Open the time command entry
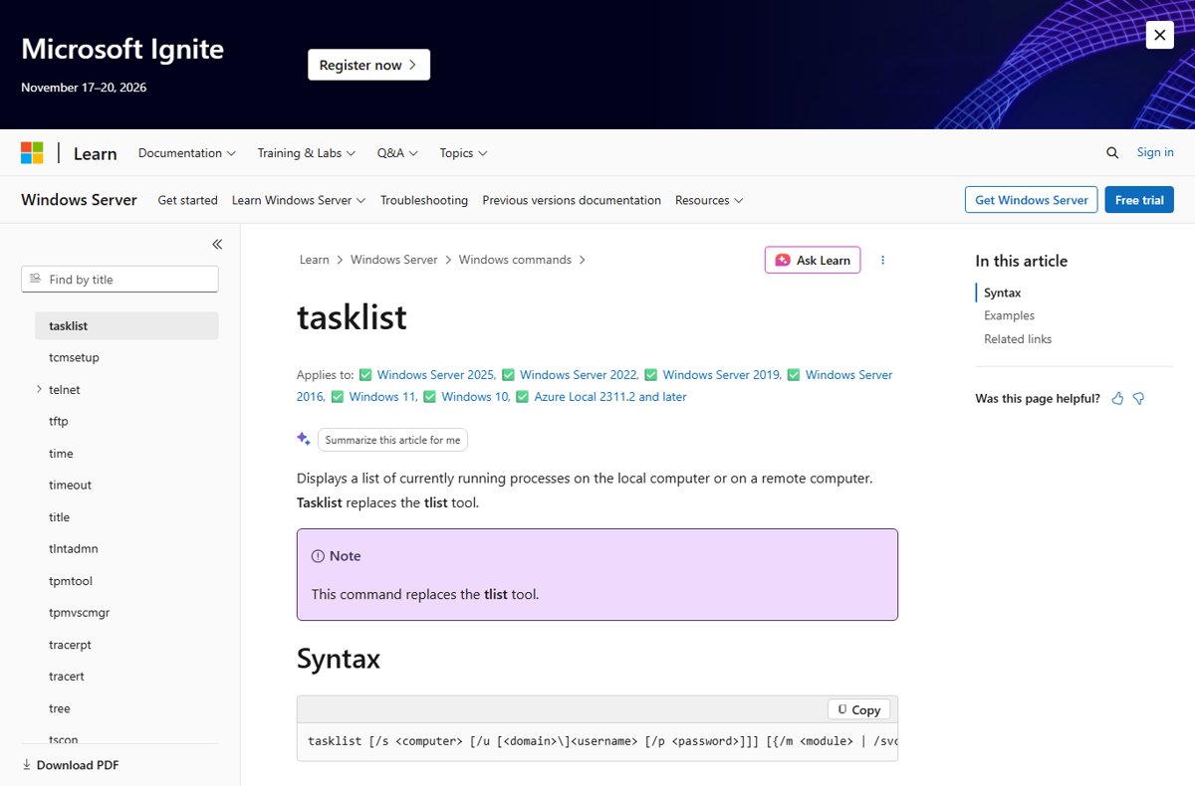Screen dimensions: 1195x786 61,453
